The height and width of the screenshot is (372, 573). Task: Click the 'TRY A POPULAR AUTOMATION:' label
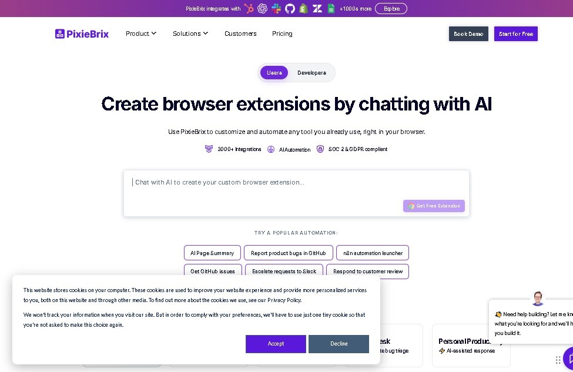tap(296, 233)
